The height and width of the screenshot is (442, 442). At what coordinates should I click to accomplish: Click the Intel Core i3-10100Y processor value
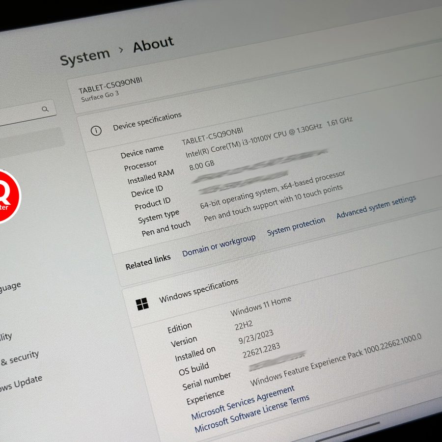269,137
